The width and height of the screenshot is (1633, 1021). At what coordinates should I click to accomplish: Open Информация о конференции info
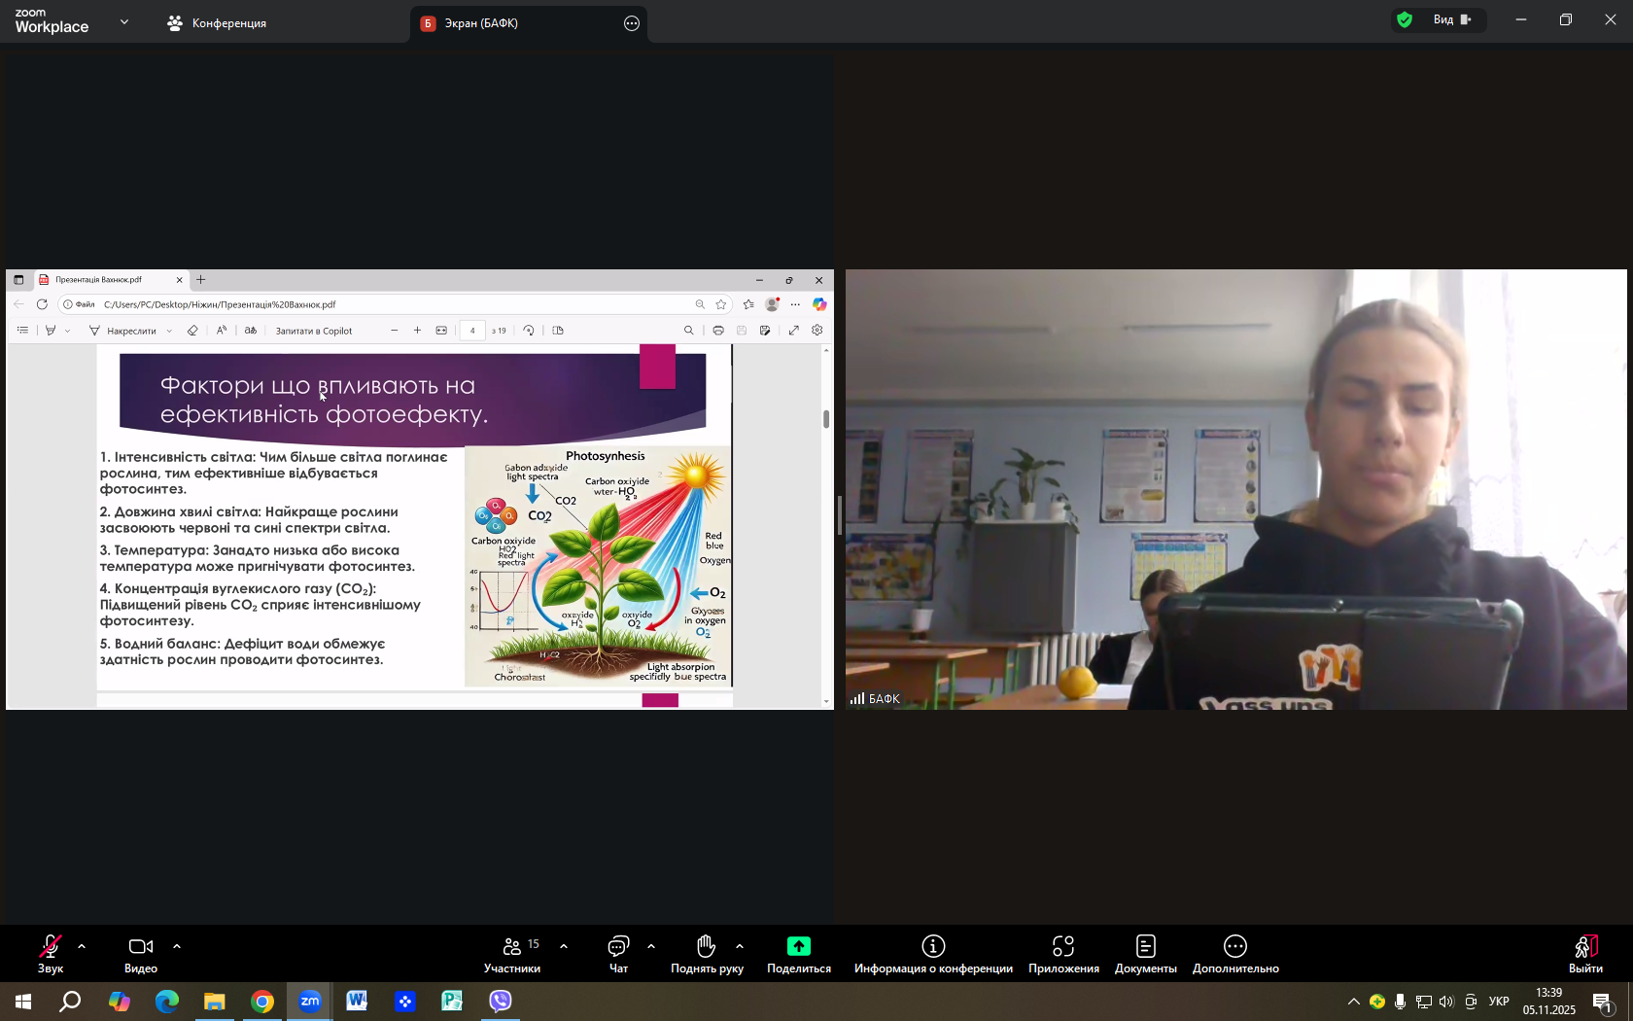click(x=933, y=954)
